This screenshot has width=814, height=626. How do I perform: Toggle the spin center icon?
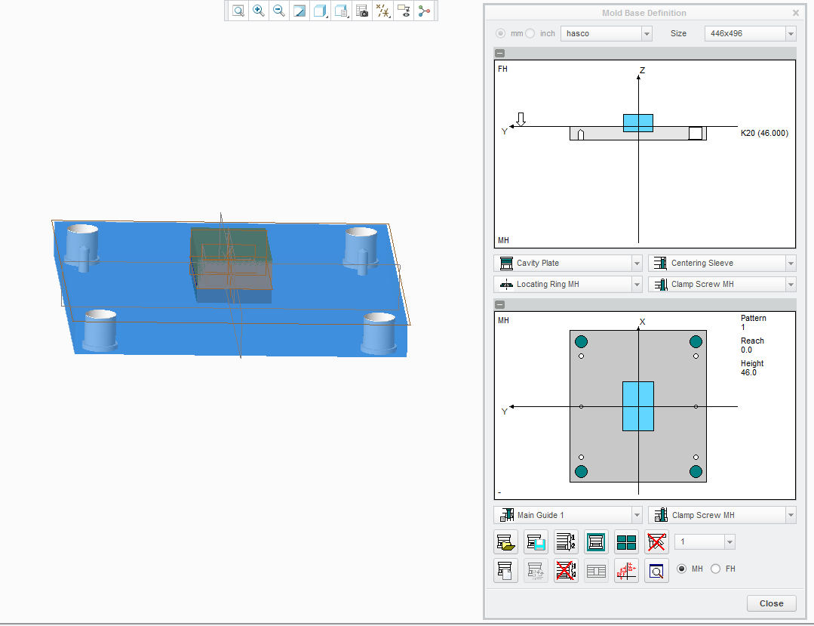pos(424,11)
